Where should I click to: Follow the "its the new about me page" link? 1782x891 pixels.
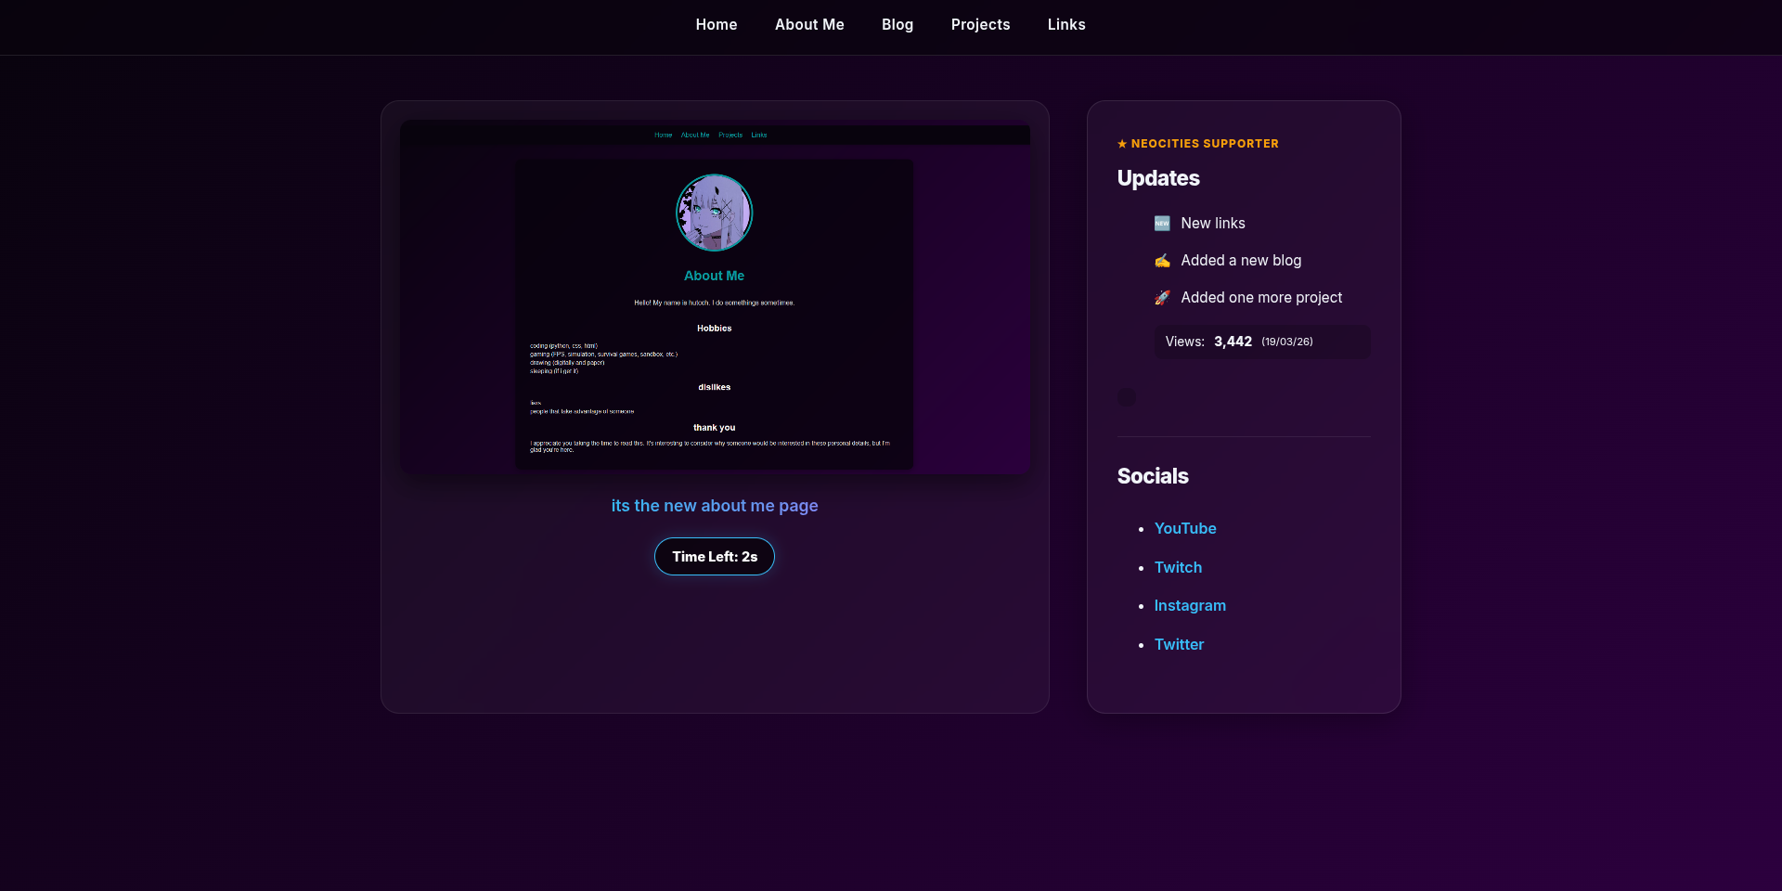(714, 506)
